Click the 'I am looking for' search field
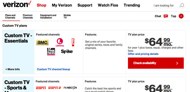Image resolution: width=190 pixels, height=92 pixels. point(166,6)
